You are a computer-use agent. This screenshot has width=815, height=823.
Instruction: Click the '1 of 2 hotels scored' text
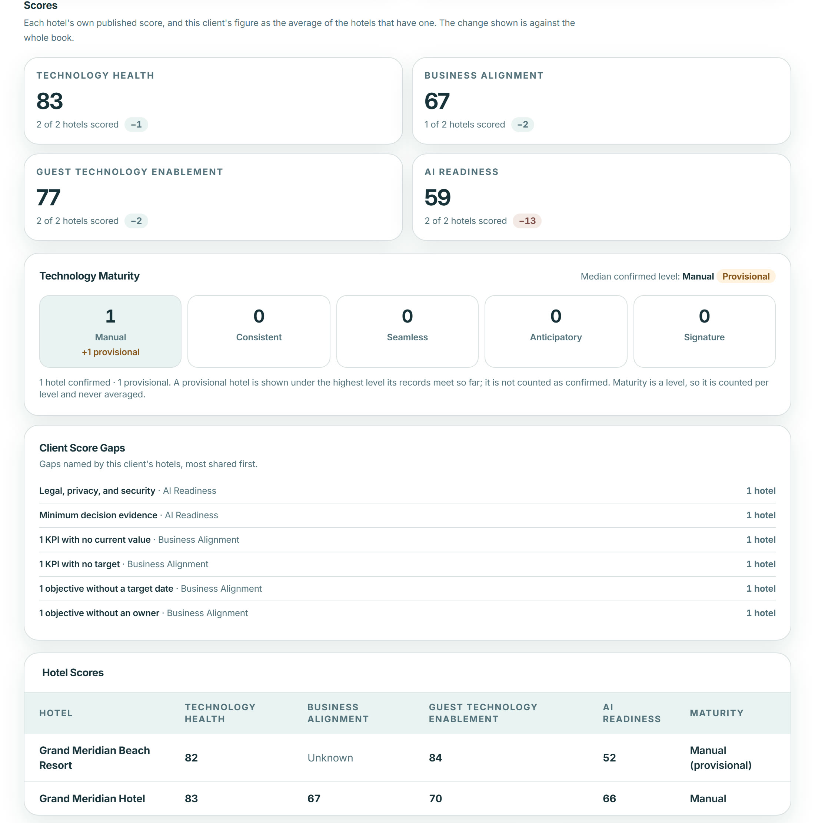(x=464, y=125)
